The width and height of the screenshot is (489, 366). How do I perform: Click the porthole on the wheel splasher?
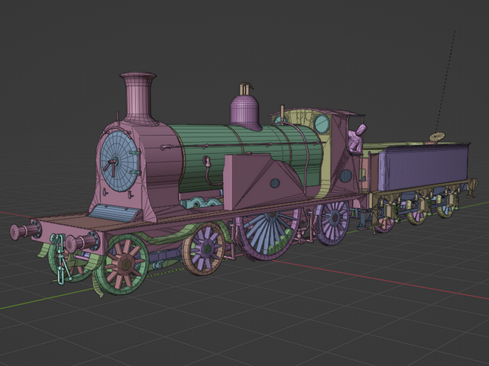275,183
